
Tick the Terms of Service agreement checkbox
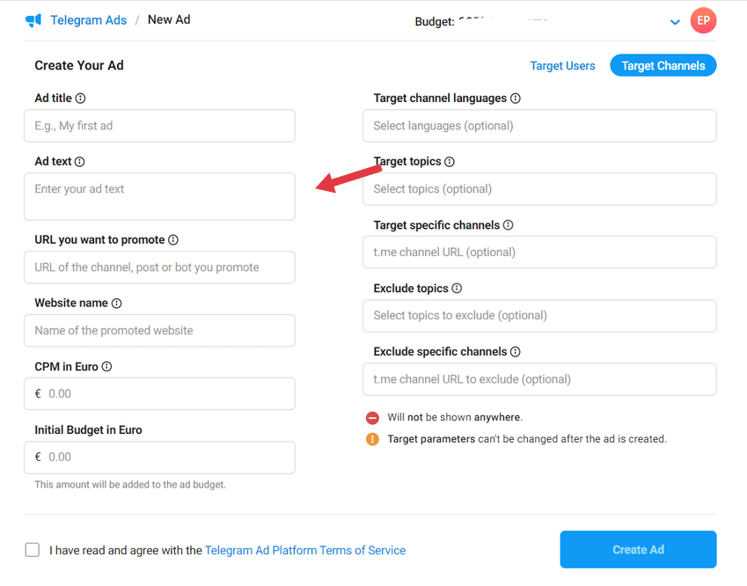(33, 550)
